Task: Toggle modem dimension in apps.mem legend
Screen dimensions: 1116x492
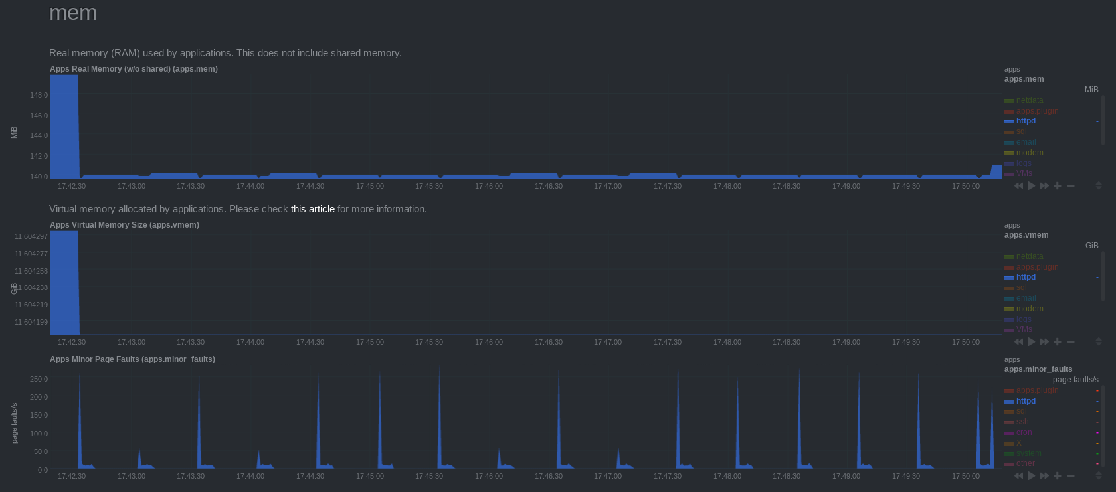Action: click(1029, 153)
